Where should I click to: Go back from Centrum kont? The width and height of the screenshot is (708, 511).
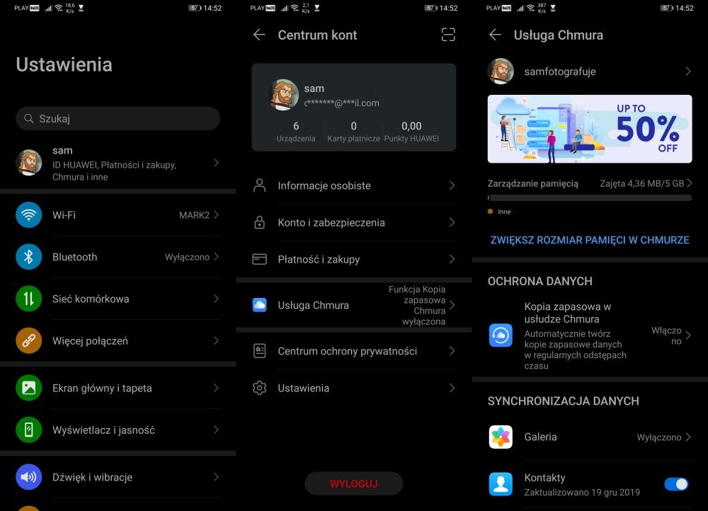pos(259,35)
